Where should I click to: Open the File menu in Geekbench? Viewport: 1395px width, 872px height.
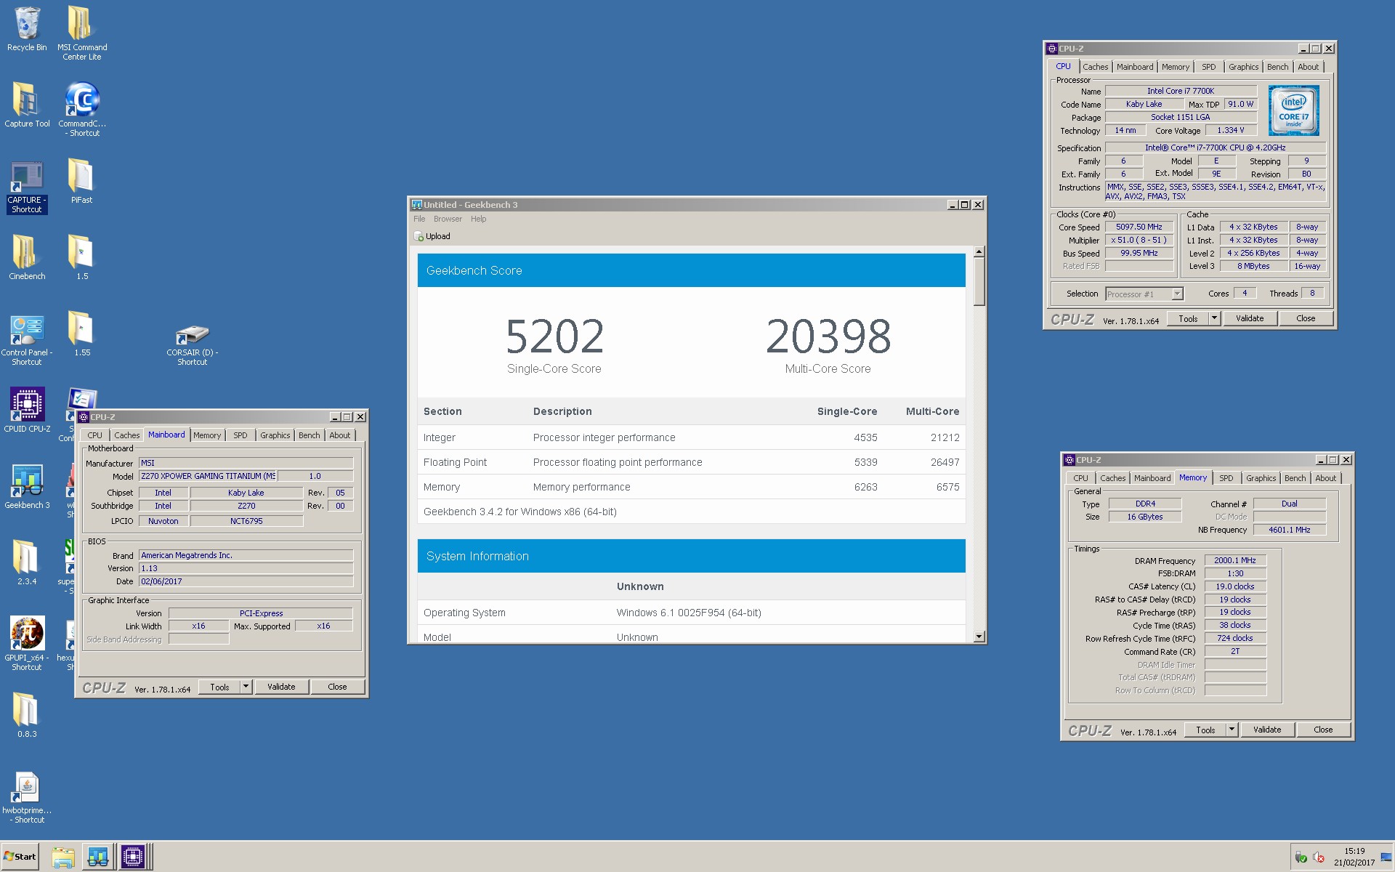[x=419, y=219]
